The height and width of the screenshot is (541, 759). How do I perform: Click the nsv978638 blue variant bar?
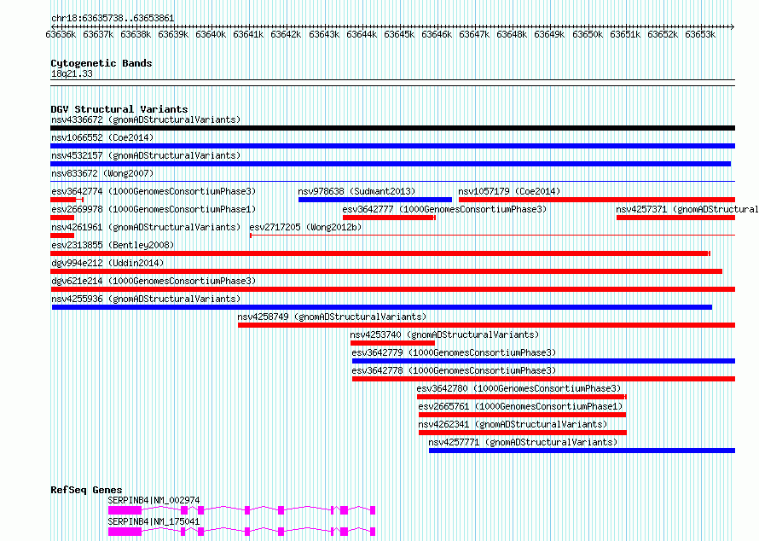point(375,200)
